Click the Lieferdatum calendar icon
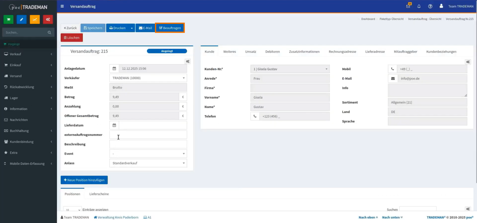Screen dimensions: 477x223 (114, 125)
